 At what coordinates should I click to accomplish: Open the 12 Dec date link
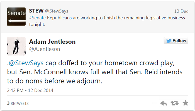point(181,12)
